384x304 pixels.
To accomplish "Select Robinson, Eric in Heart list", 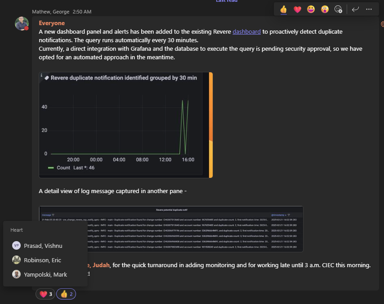I will [x=45, y=260].
